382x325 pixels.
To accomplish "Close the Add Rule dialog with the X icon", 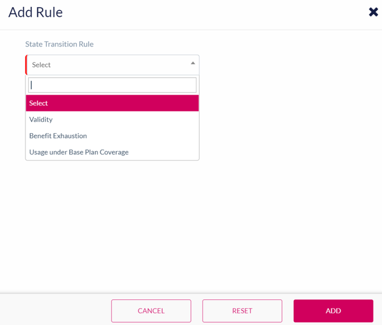I will pyautogui.click(x=373, y=12).
